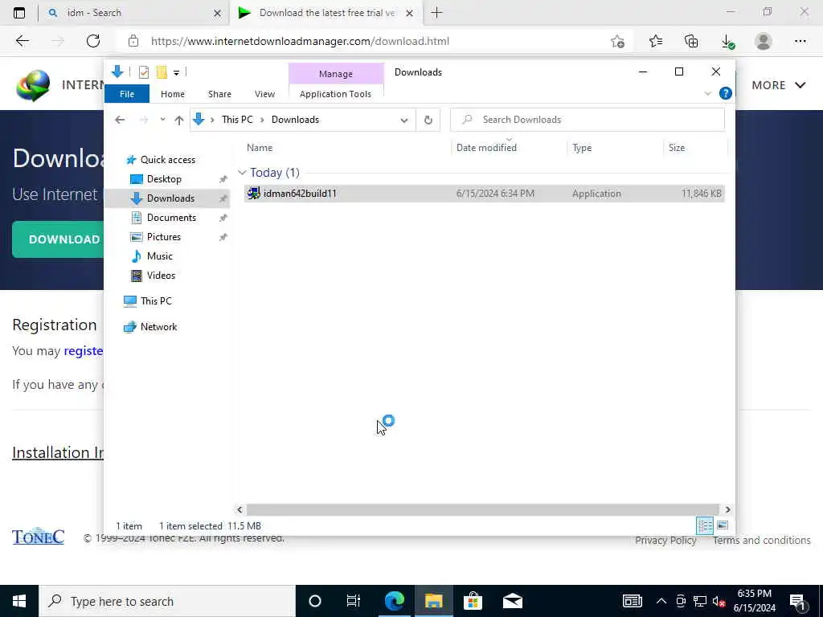Screen dimensions: 823x617
Task: Click This PC in the address path
Action: click(x=237, y=120)
